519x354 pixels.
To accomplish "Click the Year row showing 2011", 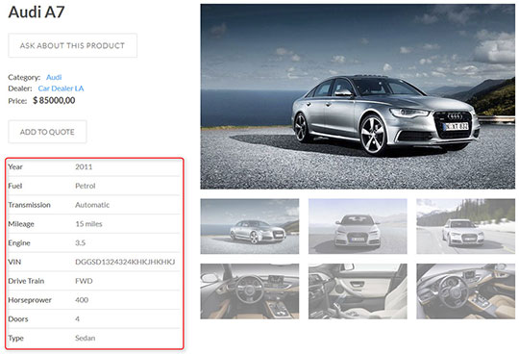I will click(94, 167).
